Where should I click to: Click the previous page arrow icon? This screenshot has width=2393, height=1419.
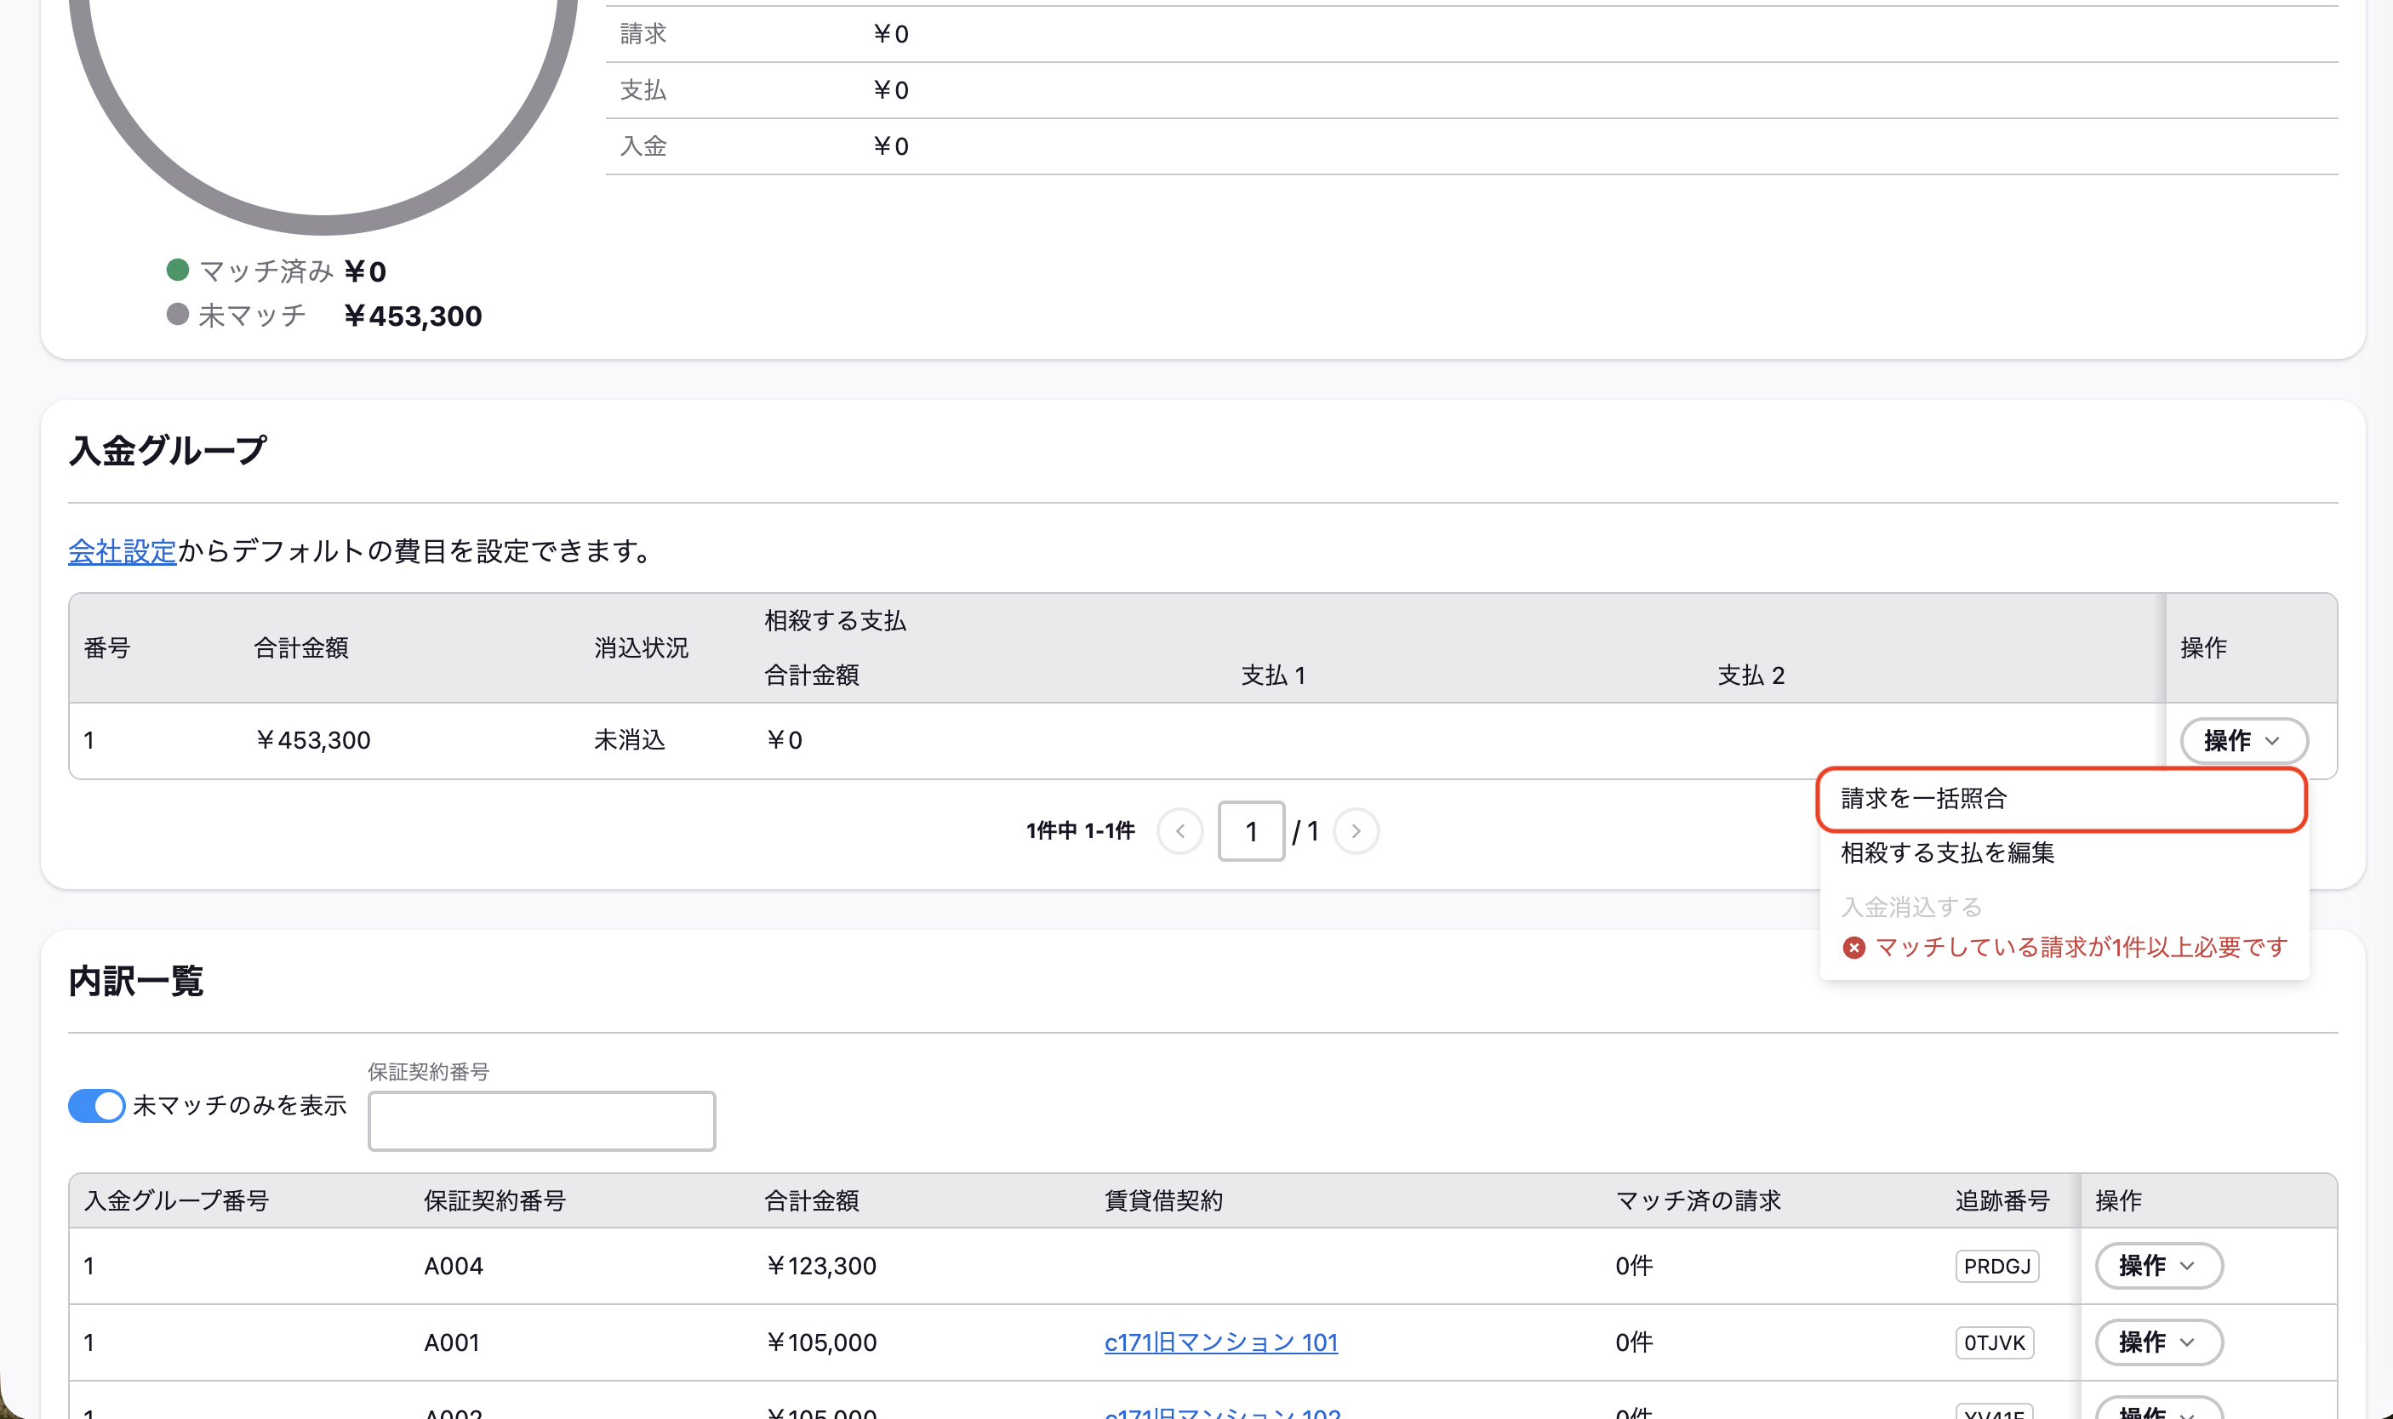pos(1179,831)
